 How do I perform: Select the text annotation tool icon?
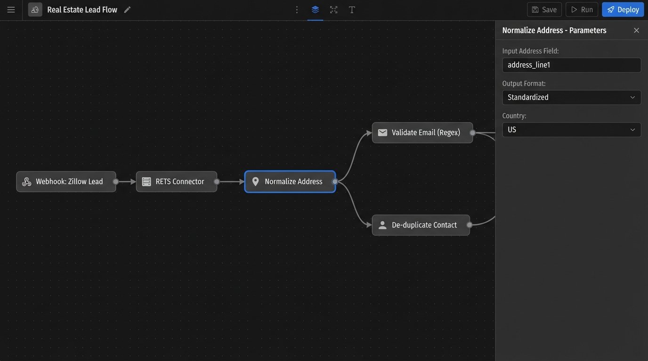[x=352, y=9]
